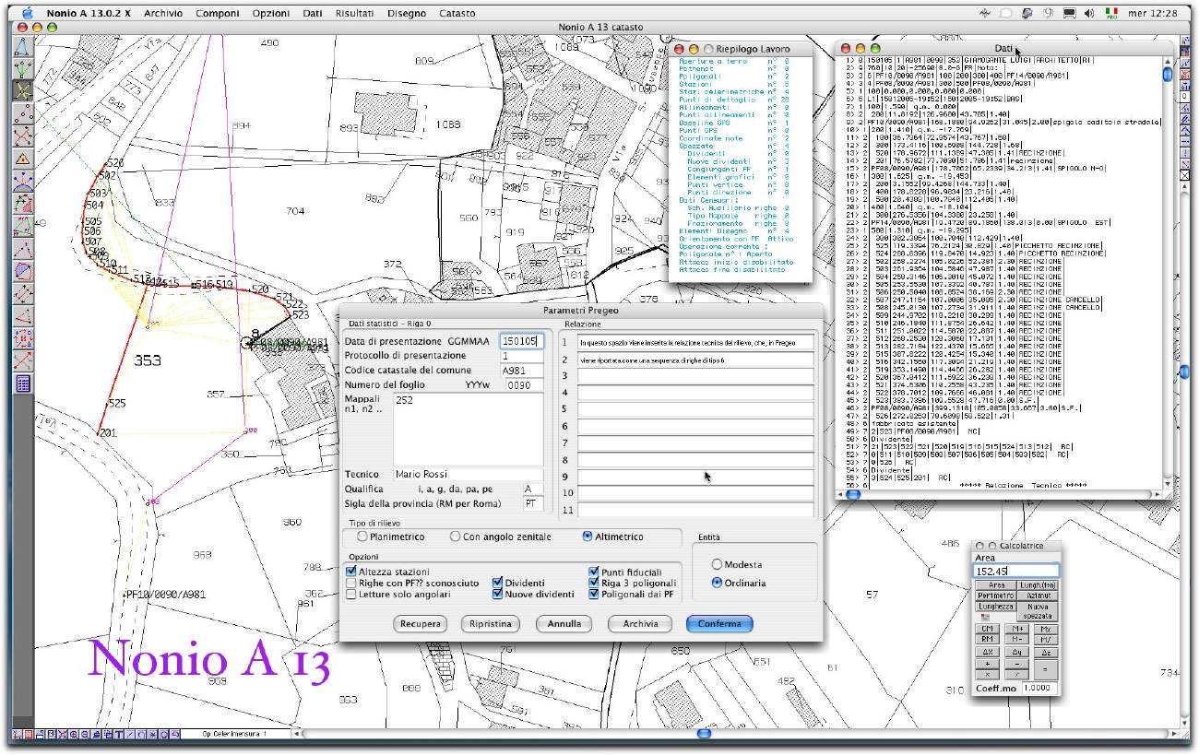Select the triangle tool in left toolbar
This screenshot has height=755, width=1199.
[21, 48]
